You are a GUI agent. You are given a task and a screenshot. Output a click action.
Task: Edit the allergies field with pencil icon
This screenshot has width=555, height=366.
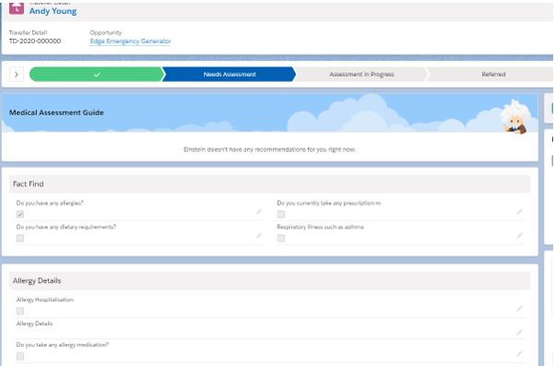coord(259,212)
